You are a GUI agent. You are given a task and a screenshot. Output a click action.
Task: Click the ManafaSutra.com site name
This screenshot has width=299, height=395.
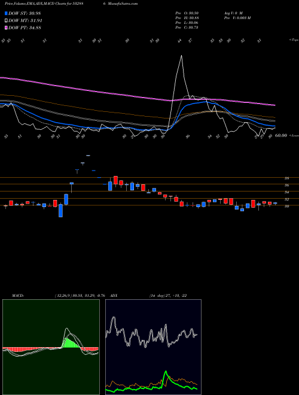click(x=123, y=4)
